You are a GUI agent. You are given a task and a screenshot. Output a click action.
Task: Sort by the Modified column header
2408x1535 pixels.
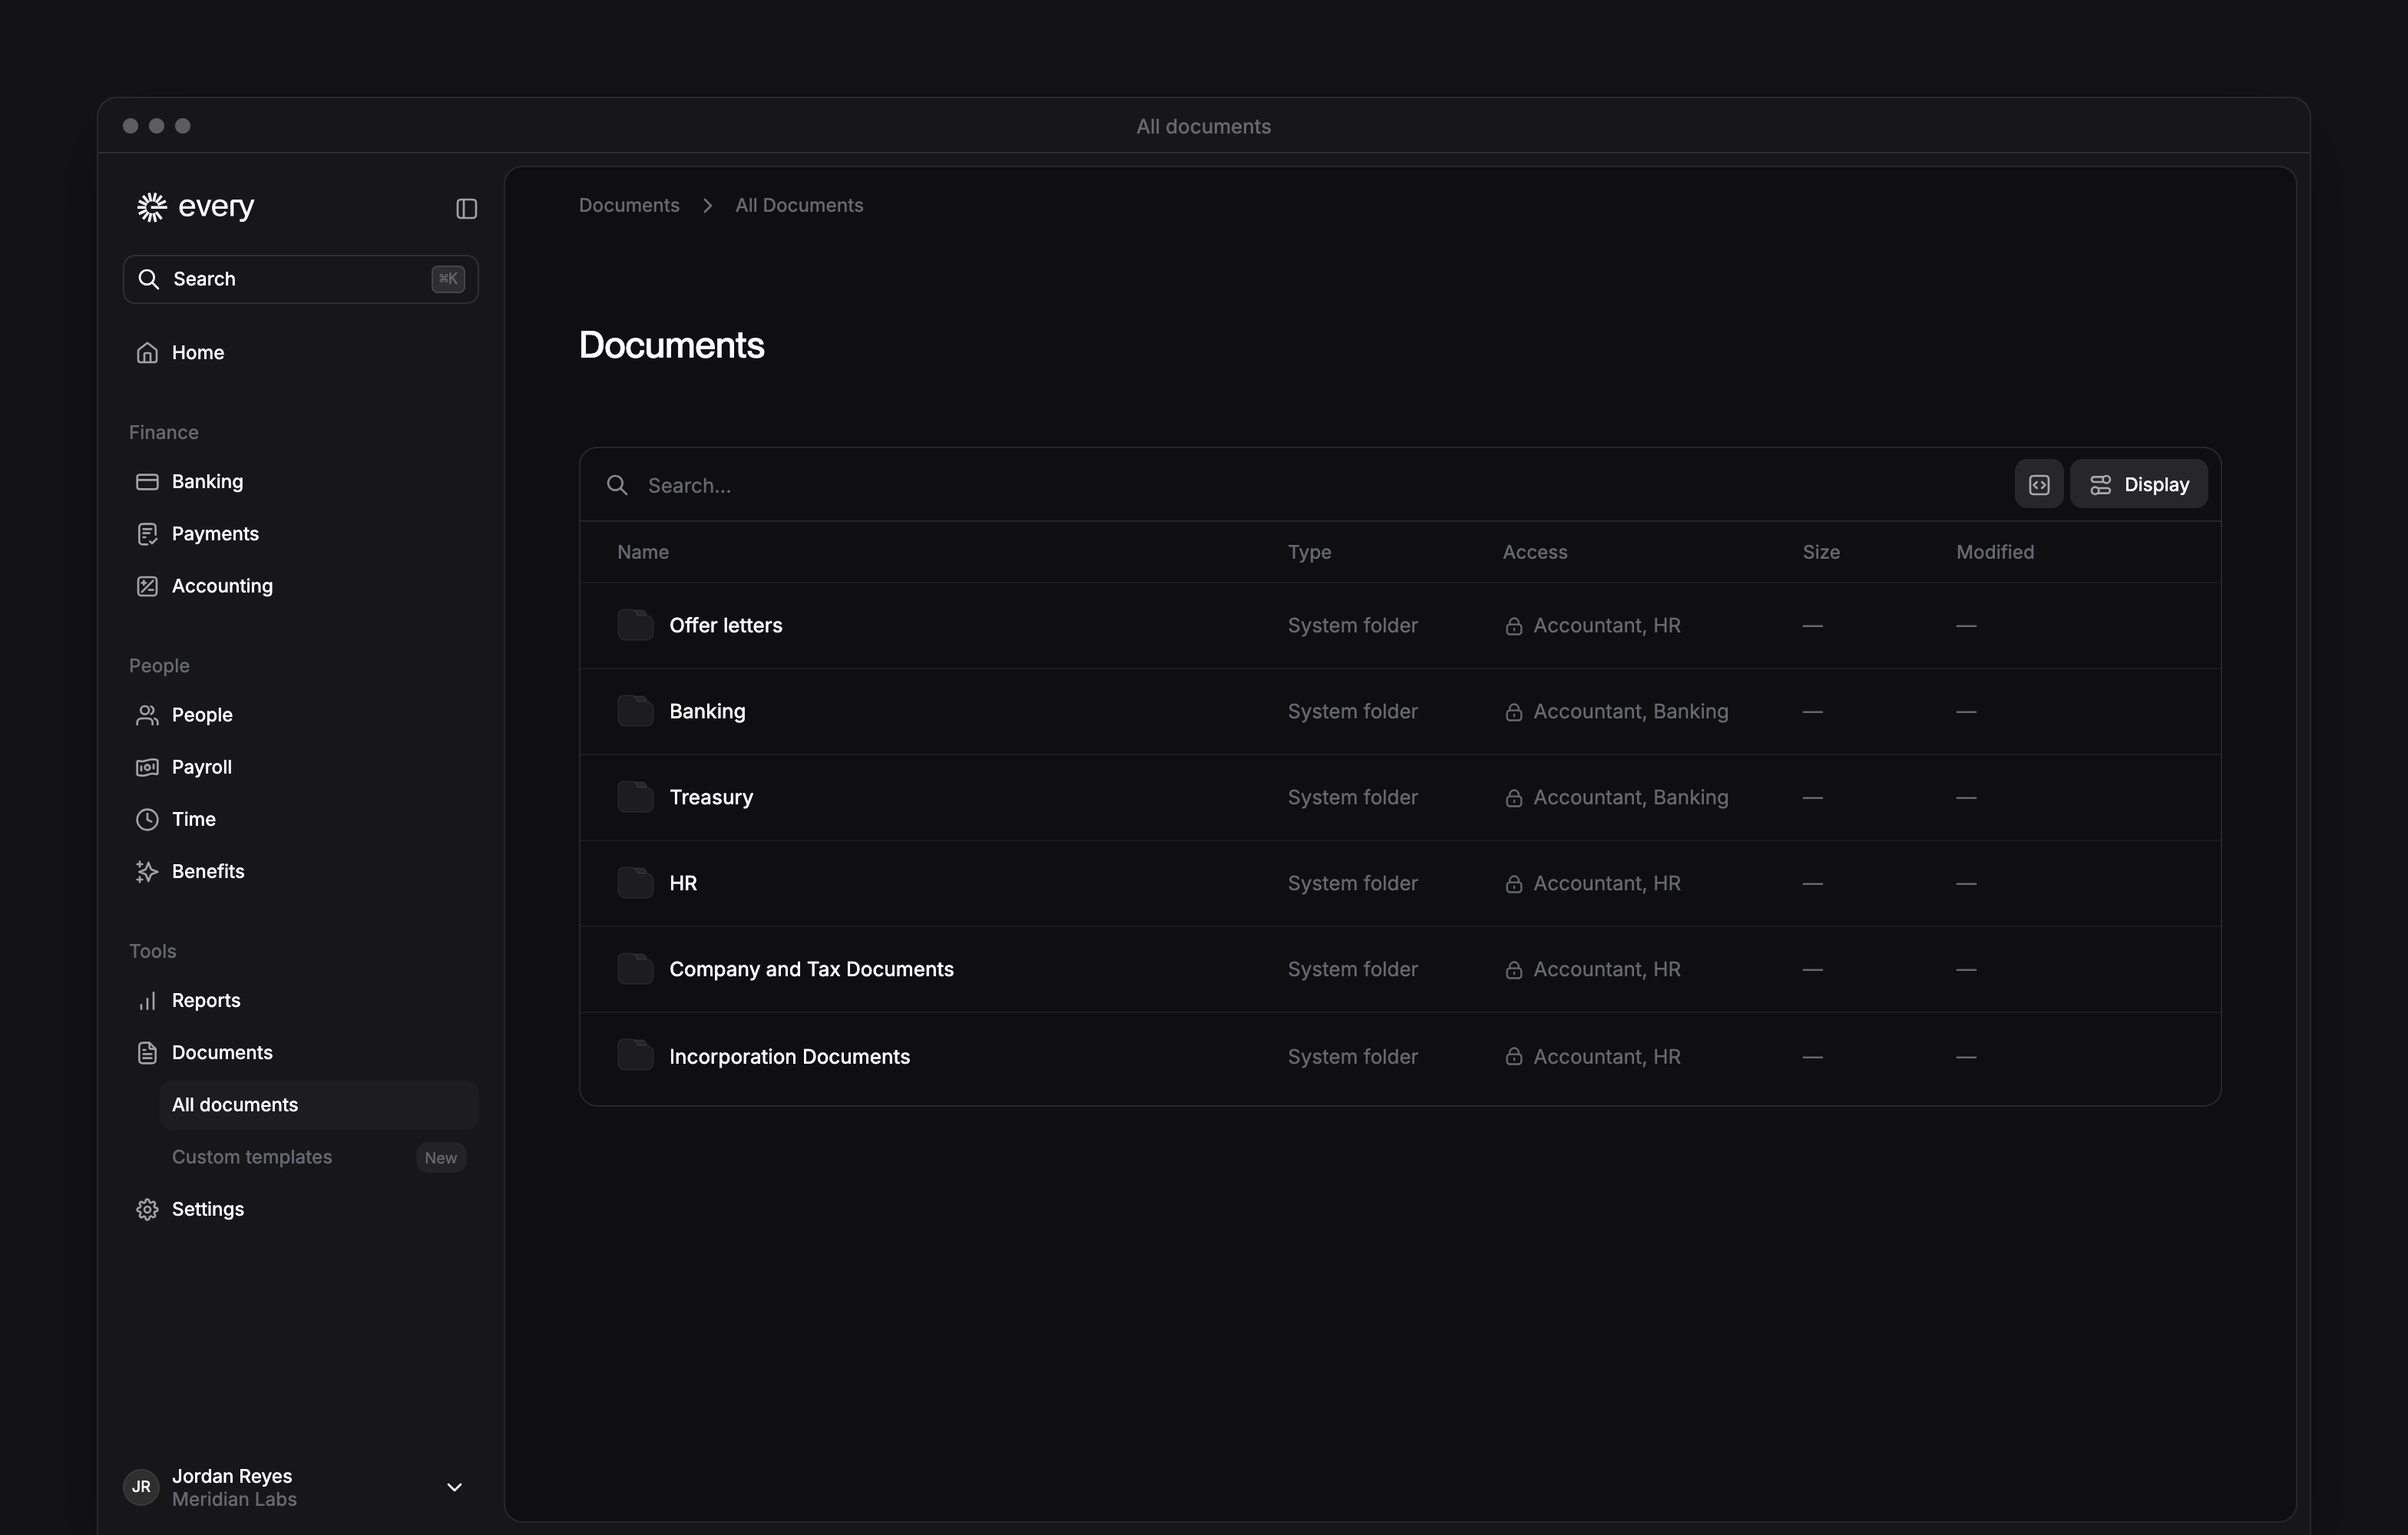(1995, 552)
